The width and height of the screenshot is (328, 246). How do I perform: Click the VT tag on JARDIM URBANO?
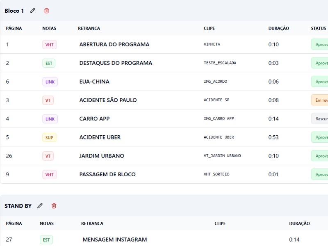pos(48,156)
